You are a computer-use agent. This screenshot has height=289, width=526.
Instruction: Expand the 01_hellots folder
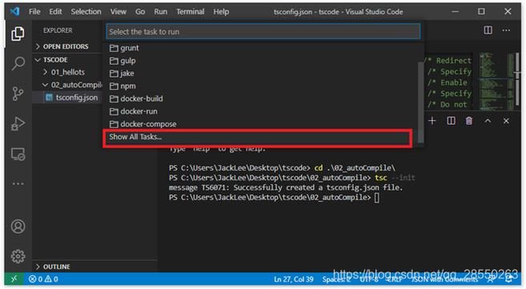pyautogui.click(x=64, y=72)
